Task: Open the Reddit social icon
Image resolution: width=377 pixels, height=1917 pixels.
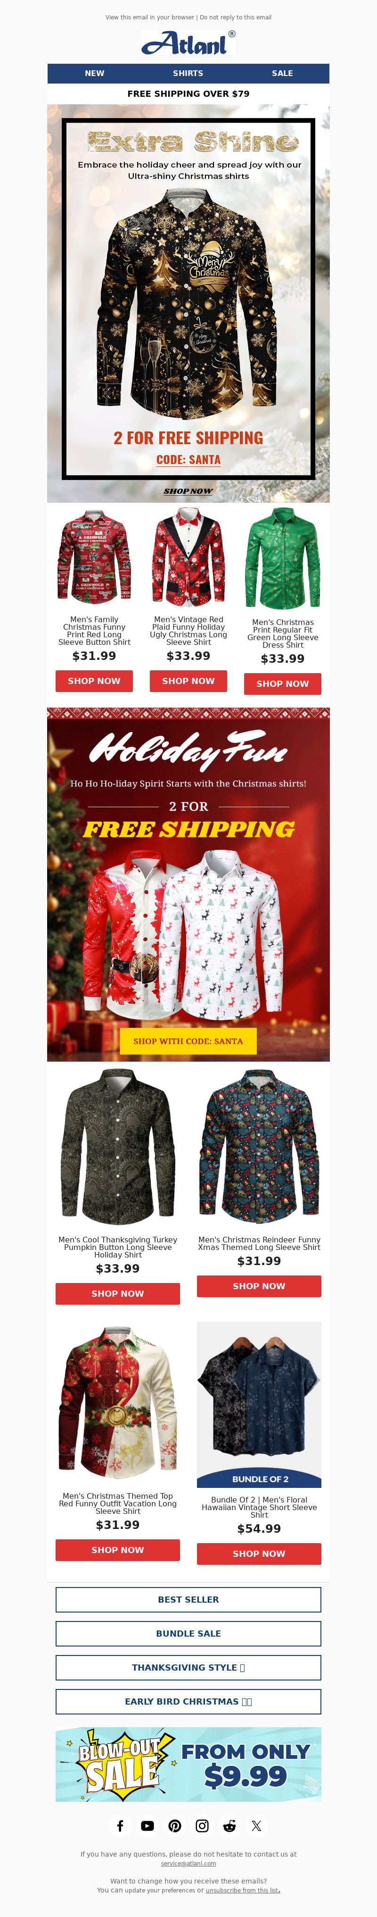Action: point(229,1825)
